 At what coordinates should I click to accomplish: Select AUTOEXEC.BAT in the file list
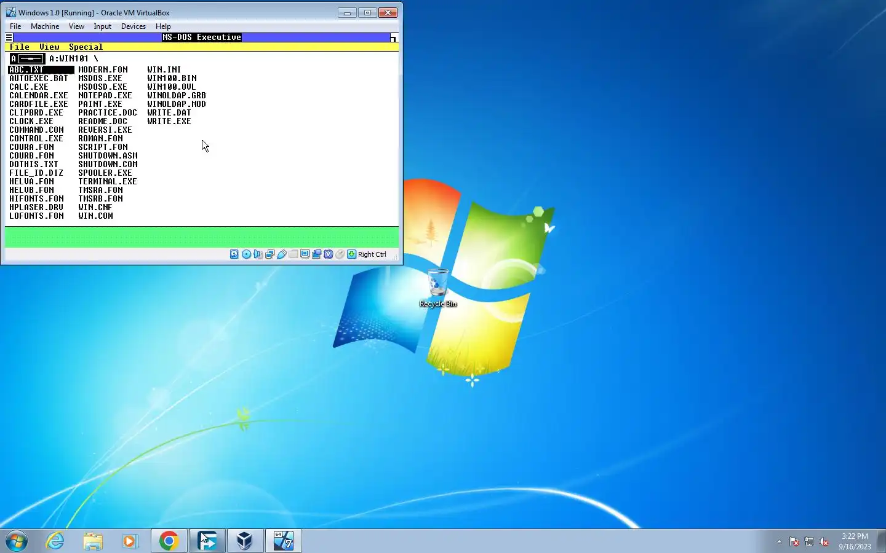click(39, 78)
